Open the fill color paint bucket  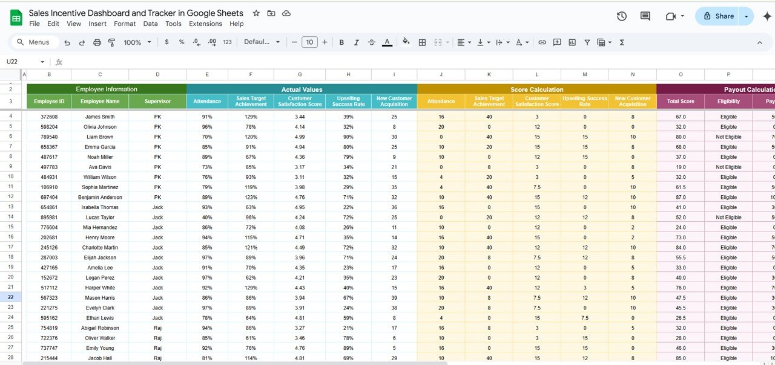pos(406,42)
